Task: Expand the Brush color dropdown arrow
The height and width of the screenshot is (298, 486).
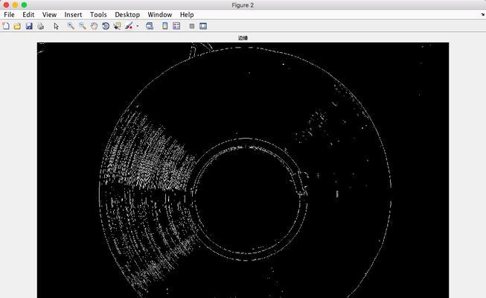Action: (138, 26)
